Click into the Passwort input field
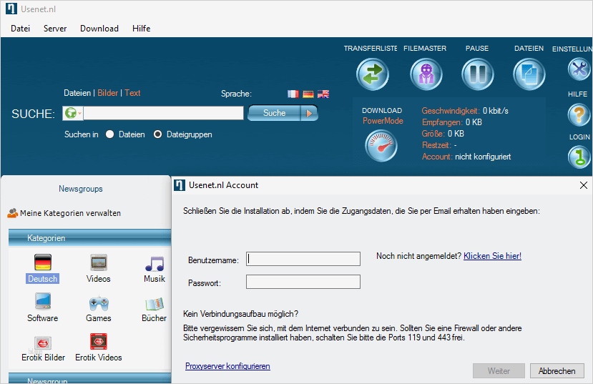The width and height of the screenshot is (593, 384). pyautogui.click(x=303, y=282)
